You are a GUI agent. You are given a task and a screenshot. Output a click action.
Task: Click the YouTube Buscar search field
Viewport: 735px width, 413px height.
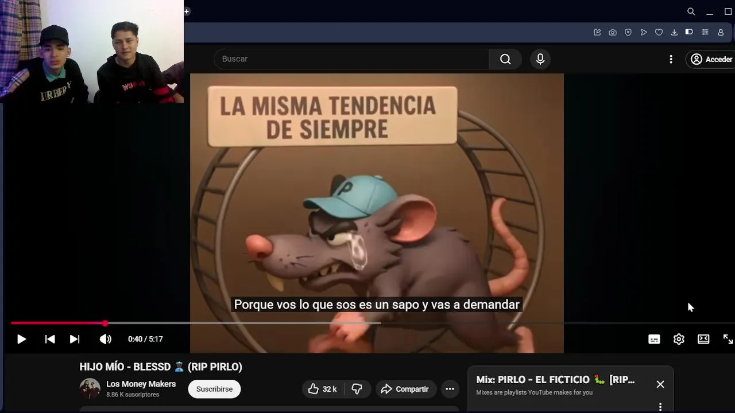(x=351, y=59)
